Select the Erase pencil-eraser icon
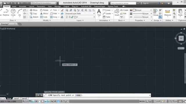Image resolution: width=186 pixels, height=104 pixels. coord(62,10)
